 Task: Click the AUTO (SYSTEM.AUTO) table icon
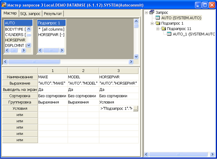pos(158,18)
